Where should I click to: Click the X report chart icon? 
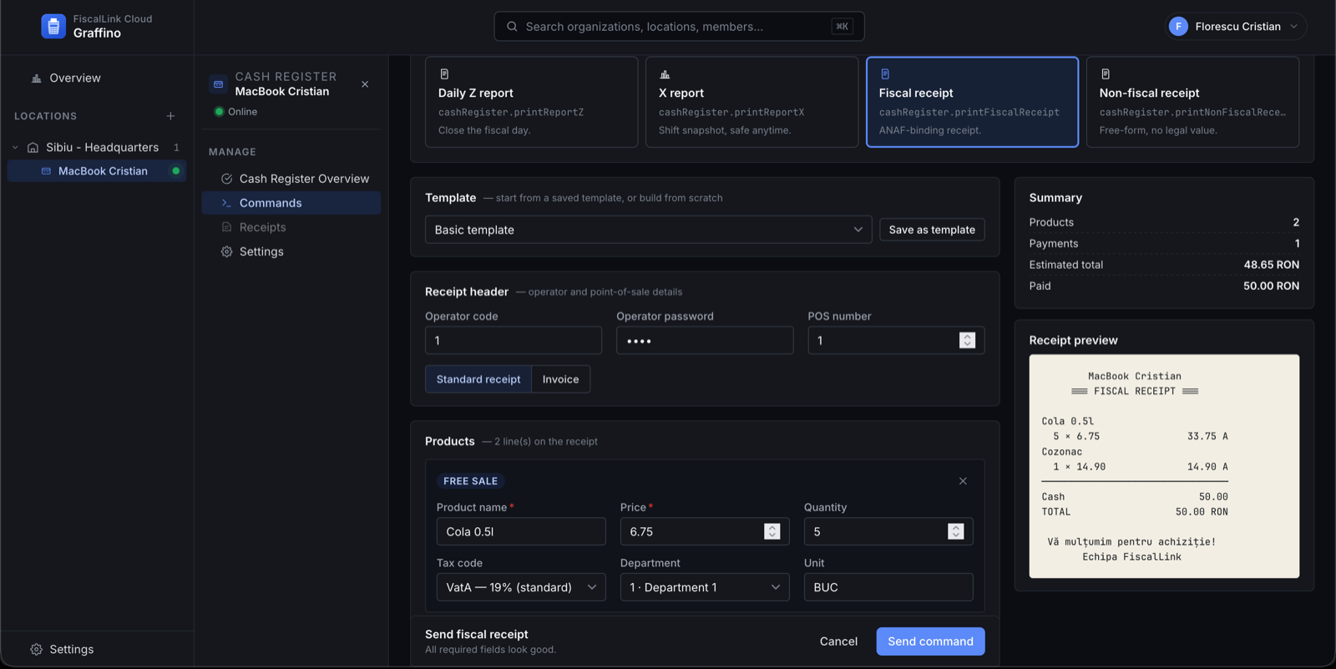click(665, 74)
